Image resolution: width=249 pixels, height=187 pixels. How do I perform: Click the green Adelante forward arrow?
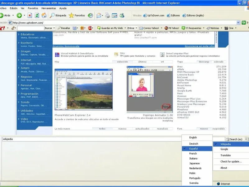[19, 15]
